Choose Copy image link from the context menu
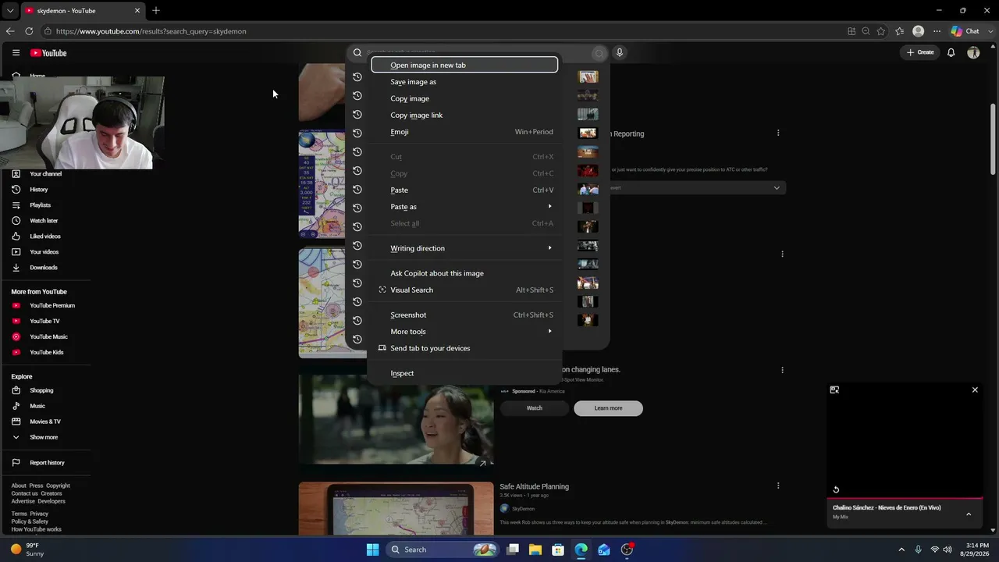This screenshot has width=999, height=562. point(464,115)
